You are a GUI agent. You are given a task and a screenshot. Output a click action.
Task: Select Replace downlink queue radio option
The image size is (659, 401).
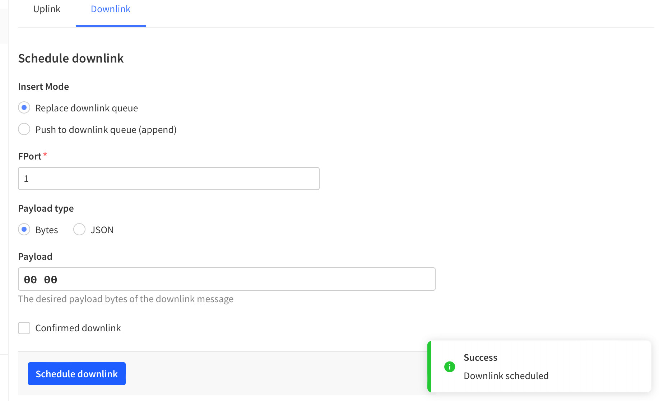point(24,108)
